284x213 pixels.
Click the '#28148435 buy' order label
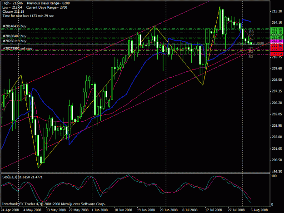[15, 26]
